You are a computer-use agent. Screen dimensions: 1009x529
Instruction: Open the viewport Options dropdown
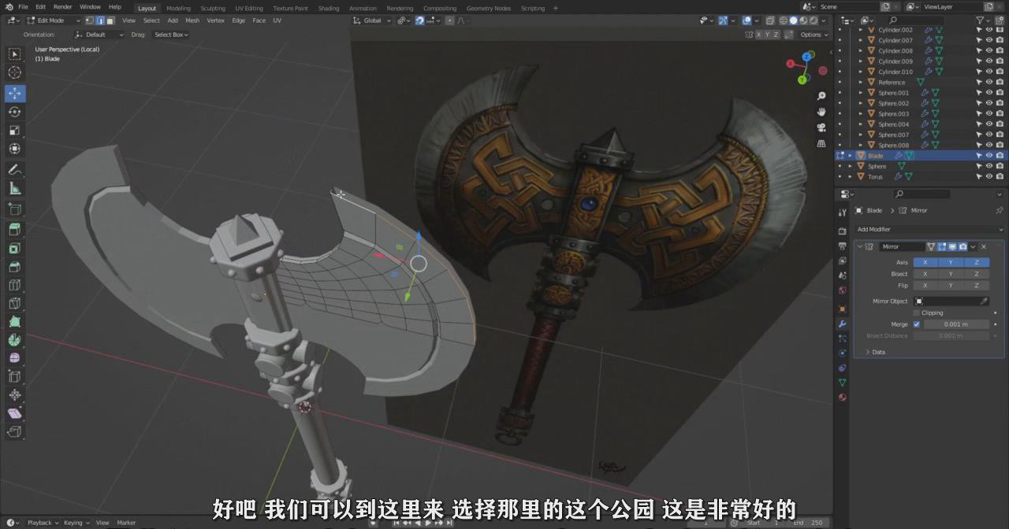point(812,35)
